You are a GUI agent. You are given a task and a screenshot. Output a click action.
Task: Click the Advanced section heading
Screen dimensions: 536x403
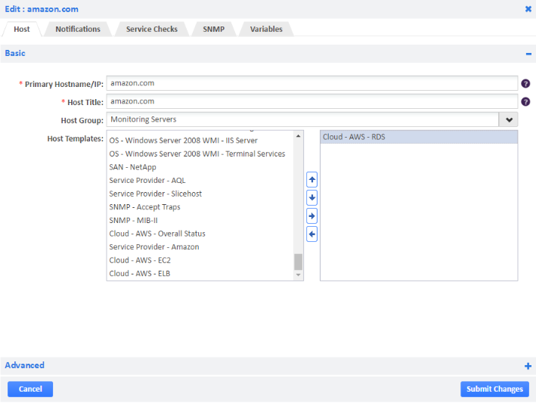25,365
